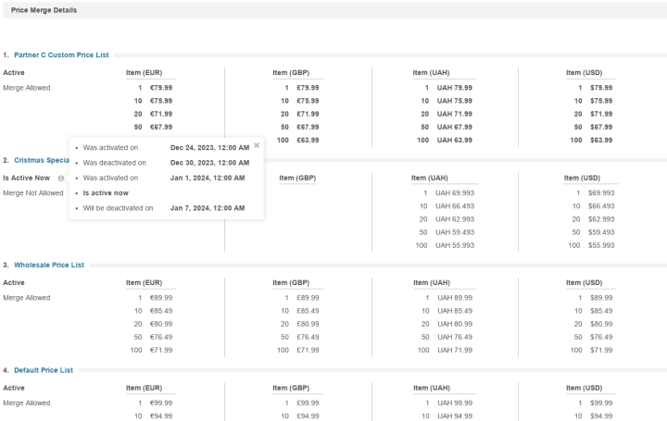
Task: Click Item (GBP) header in Cristmas Special section
Action: 297,178
